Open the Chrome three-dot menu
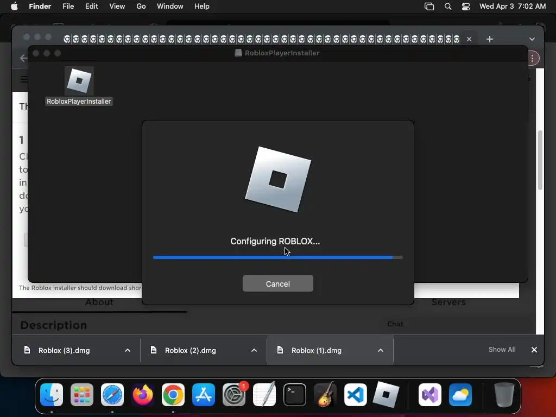The width and height of the screenshot is (556, 417). click(x=533, y=58)
